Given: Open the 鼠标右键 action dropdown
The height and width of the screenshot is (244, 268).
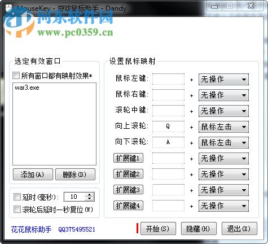Looking at the screenshot, I should (223, 95).
